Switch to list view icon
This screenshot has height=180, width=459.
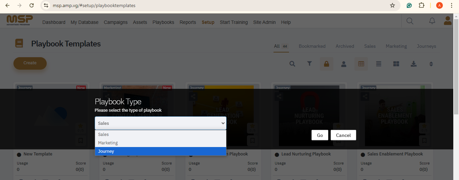click(379, 64)
